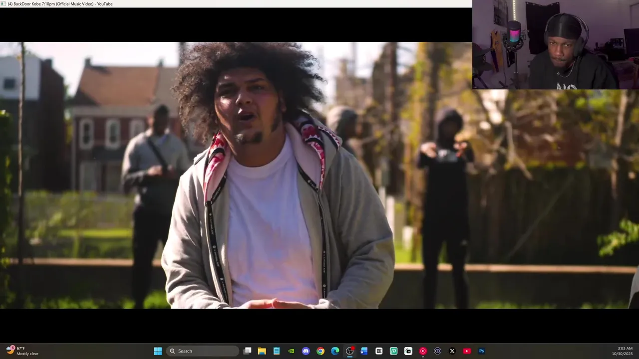Open NVIDIA app from taskbar
This screenshot has width=639, height=359.
[x=291, y=351]
